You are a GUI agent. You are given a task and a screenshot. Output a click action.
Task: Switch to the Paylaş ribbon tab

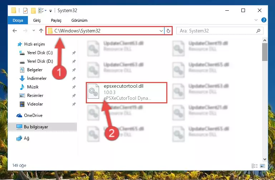[56, 20]
